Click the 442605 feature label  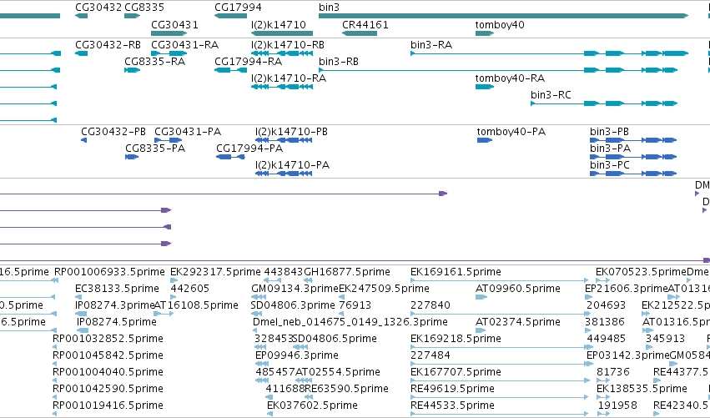pyautogui.click(x=189, y=289)
